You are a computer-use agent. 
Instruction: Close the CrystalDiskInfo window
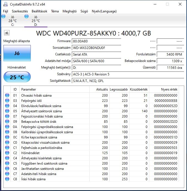coord(180,4)
